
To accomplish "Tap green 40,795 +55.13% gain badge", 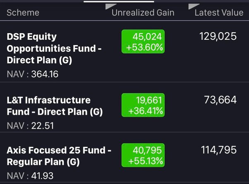I will [x=143, y=155].
